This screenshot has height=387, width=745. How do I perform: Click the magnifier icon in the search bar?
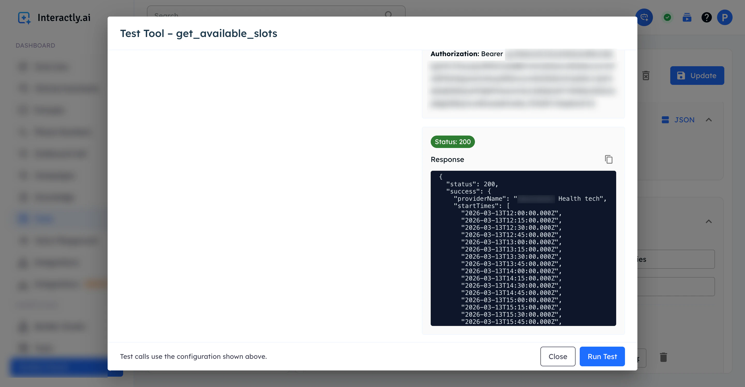coord(388,14)
